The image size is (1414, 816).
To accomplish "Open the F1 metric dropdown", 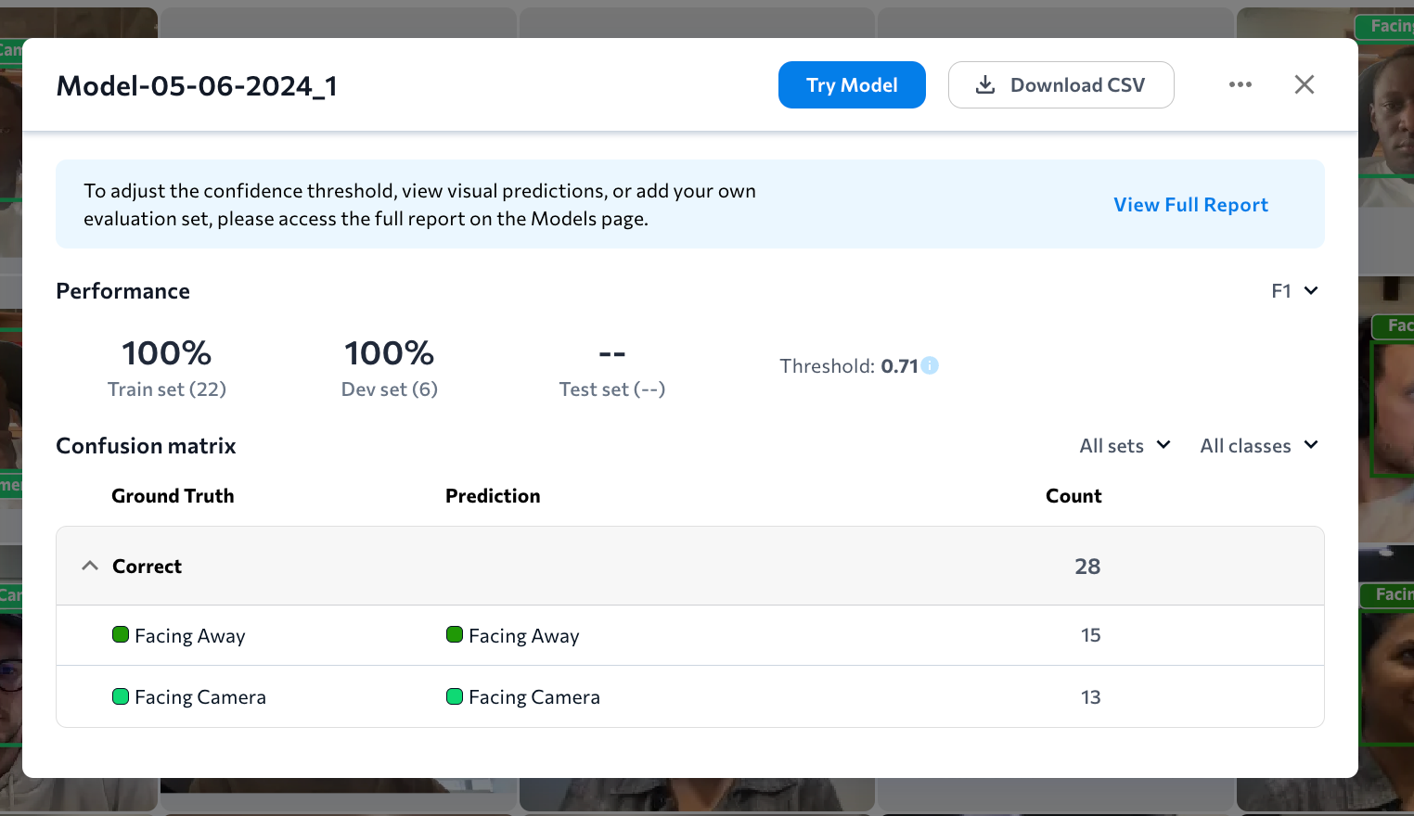I will coord(1294,291).
